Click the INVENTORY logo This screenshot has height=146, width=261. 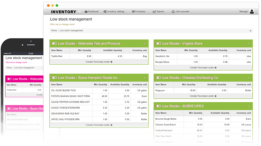[x=63, y=12]
